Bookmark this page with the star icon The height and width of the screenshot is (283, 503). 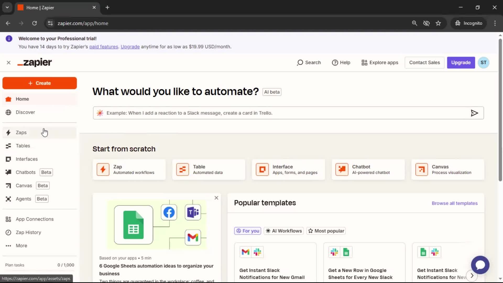[x=438, y=23]
